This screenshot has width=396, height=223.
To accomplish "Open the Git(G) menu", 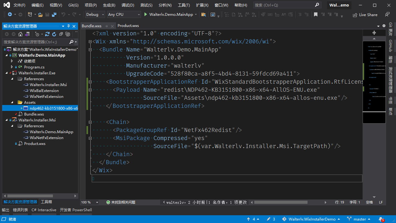I will (73, 5).
